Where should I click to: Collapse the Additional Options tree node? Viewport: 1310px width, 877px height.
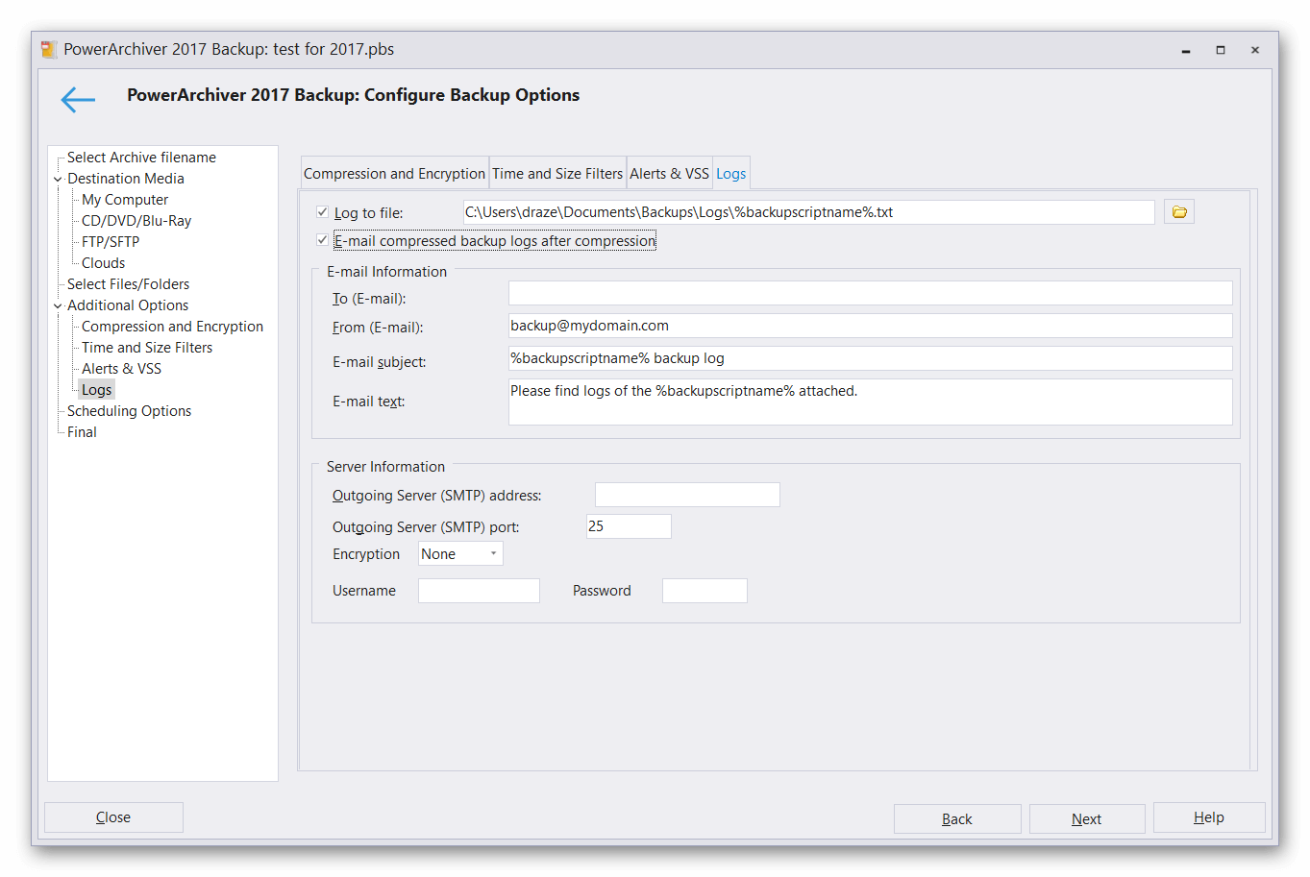coord(58,306)
